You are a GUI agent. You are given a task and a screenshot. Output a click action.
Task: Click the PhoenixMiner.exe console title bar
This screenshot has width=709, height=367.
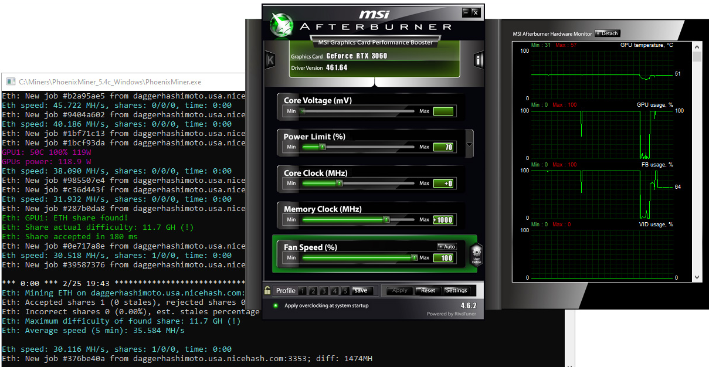tap(117, 82)
